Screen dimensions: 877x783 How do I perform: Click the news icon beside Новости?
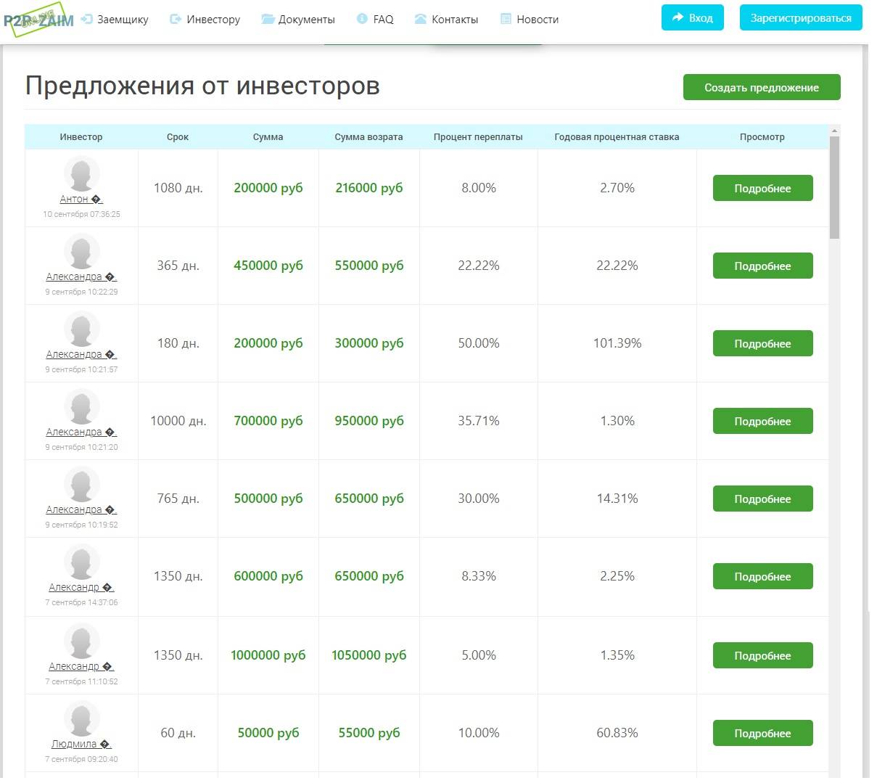click(506, 19)
